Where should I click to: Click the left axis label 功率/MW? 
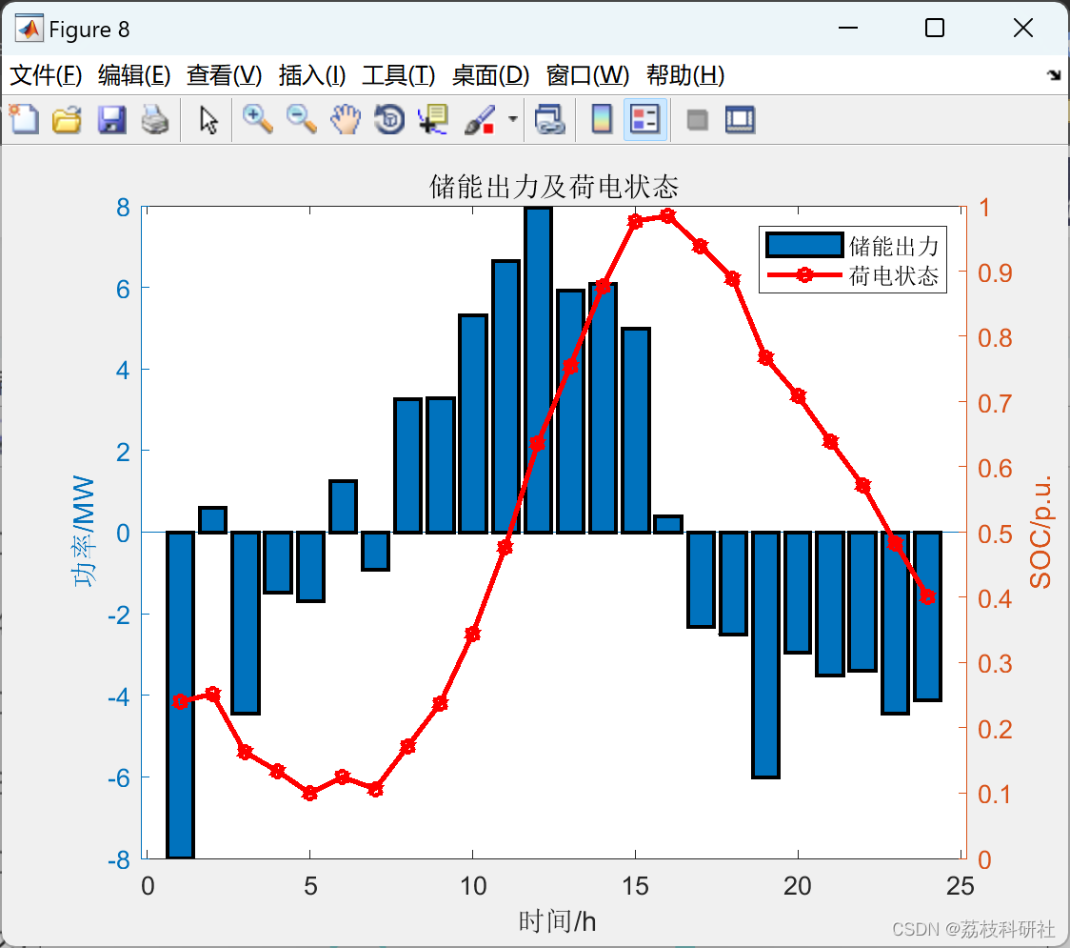tap(84, 532)
